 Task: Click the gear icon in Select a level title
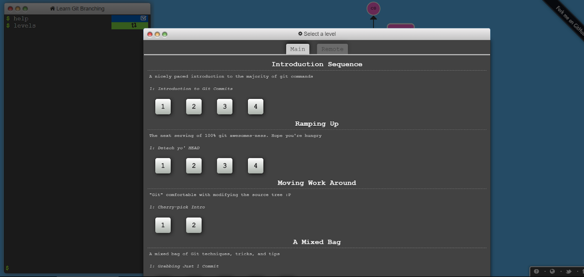click(300, 34)
